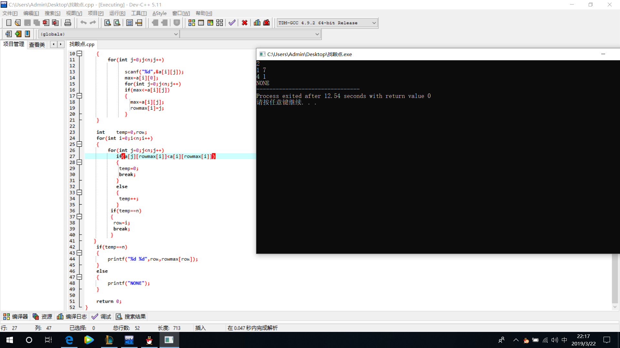Open the 文件[F] menu

[x=10, y=13]
